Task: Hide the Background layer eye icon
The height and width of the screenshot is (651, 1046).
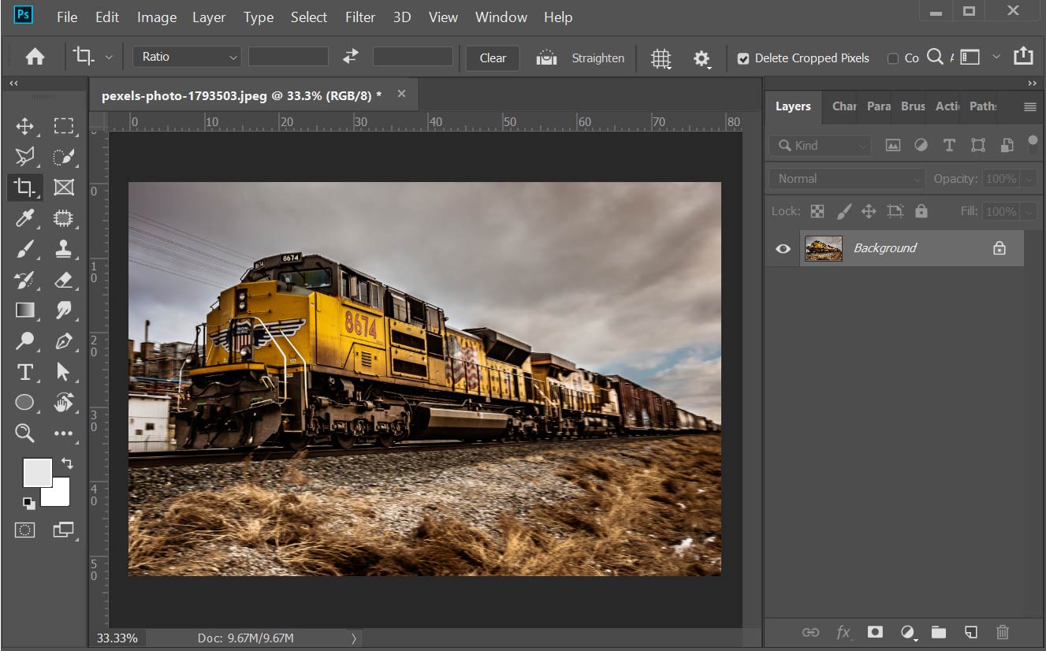Action: click(783, 248)
